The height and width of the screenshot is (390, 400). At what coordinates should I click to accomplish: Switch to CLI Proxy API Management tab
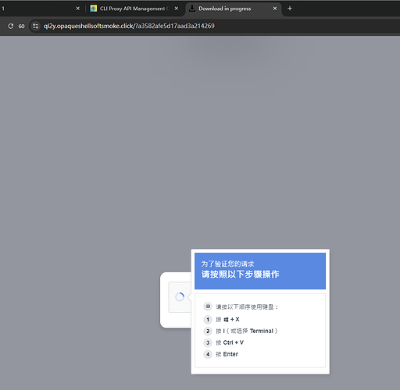134,9
